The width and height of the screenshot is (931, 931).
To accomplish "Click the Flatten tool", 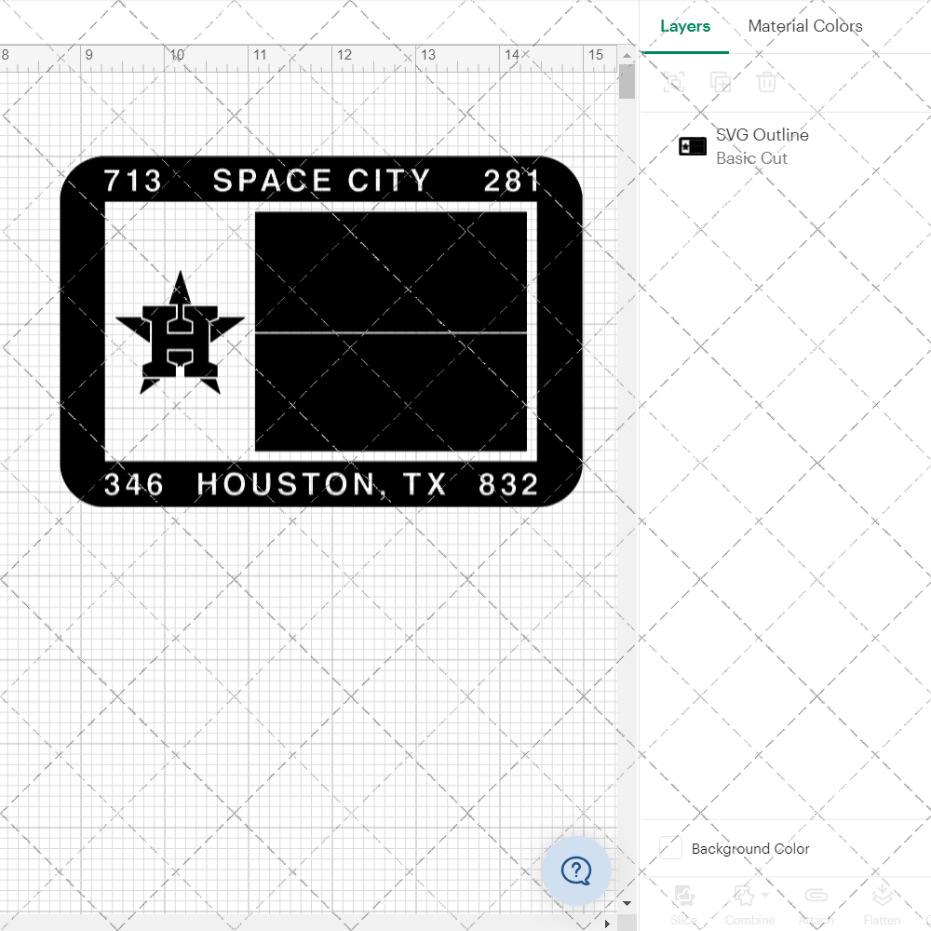I will click(x=882, y=904).
